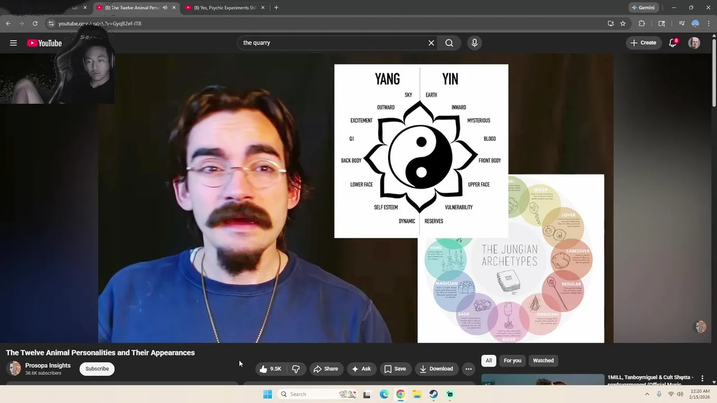Download the video
The width and height of the screenshot is (717, 403).
pyautogui.click(x=436, y=369)
